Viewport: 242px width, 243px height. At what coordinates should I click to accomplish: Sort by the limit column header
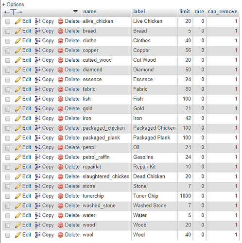185,12
